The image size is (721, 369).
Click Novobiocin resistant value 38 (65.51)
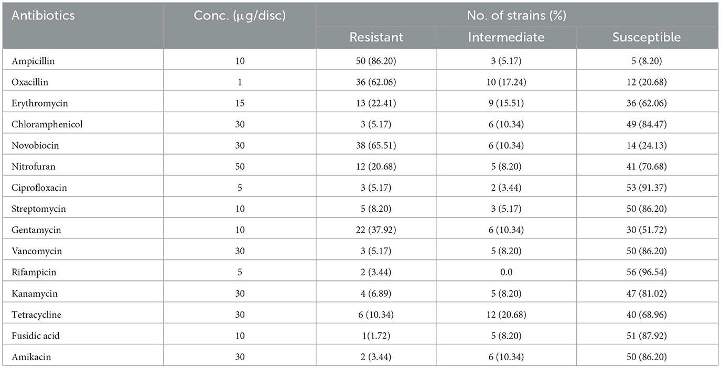tap(376, 145)
